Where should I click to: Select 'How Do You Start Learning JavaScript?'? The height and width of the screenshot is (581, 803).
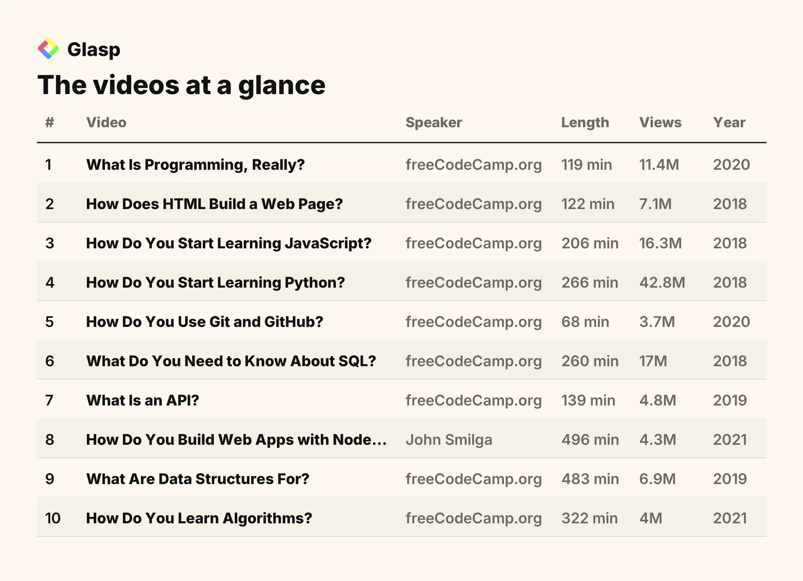229,244
